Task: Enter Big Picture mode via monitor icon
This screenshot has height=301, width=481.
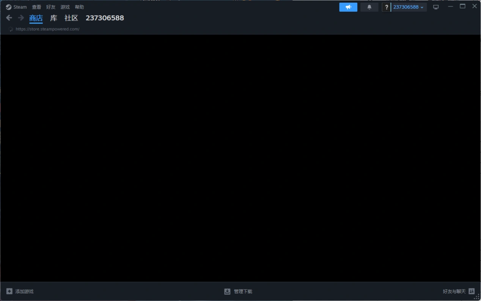Action: point(436,7)
